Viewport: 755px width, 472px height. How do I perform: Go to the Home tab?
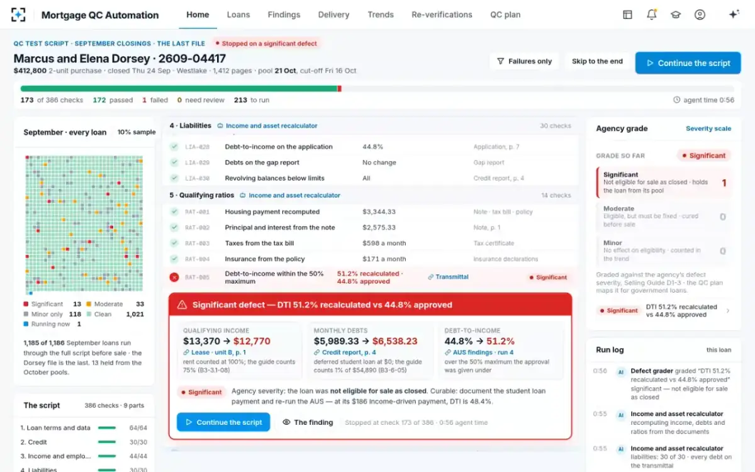tap(198, 14)
